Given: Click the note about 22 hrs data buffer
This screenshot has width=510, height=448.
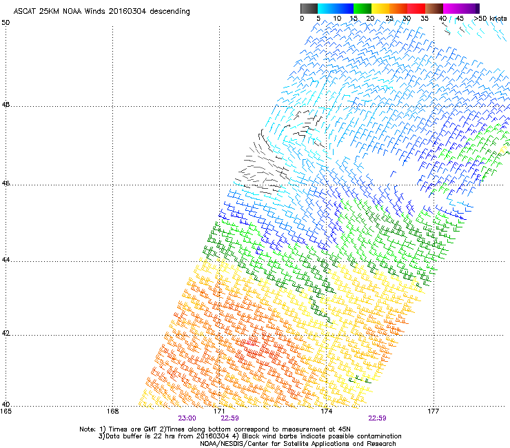Looking at the screenshot, I should tap(249, 436).
